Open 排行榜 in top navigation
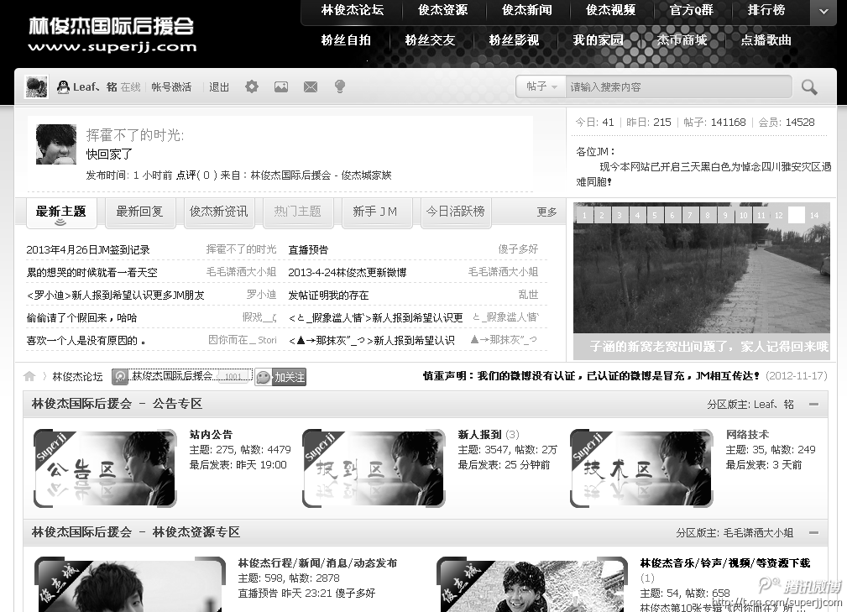This screenshot has height=612, width=847. coord(766,10)
